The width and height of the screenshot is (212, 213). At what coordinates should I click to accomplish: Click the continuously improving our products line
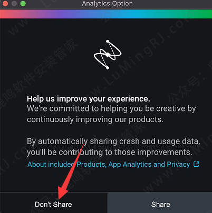click(95, 119)
